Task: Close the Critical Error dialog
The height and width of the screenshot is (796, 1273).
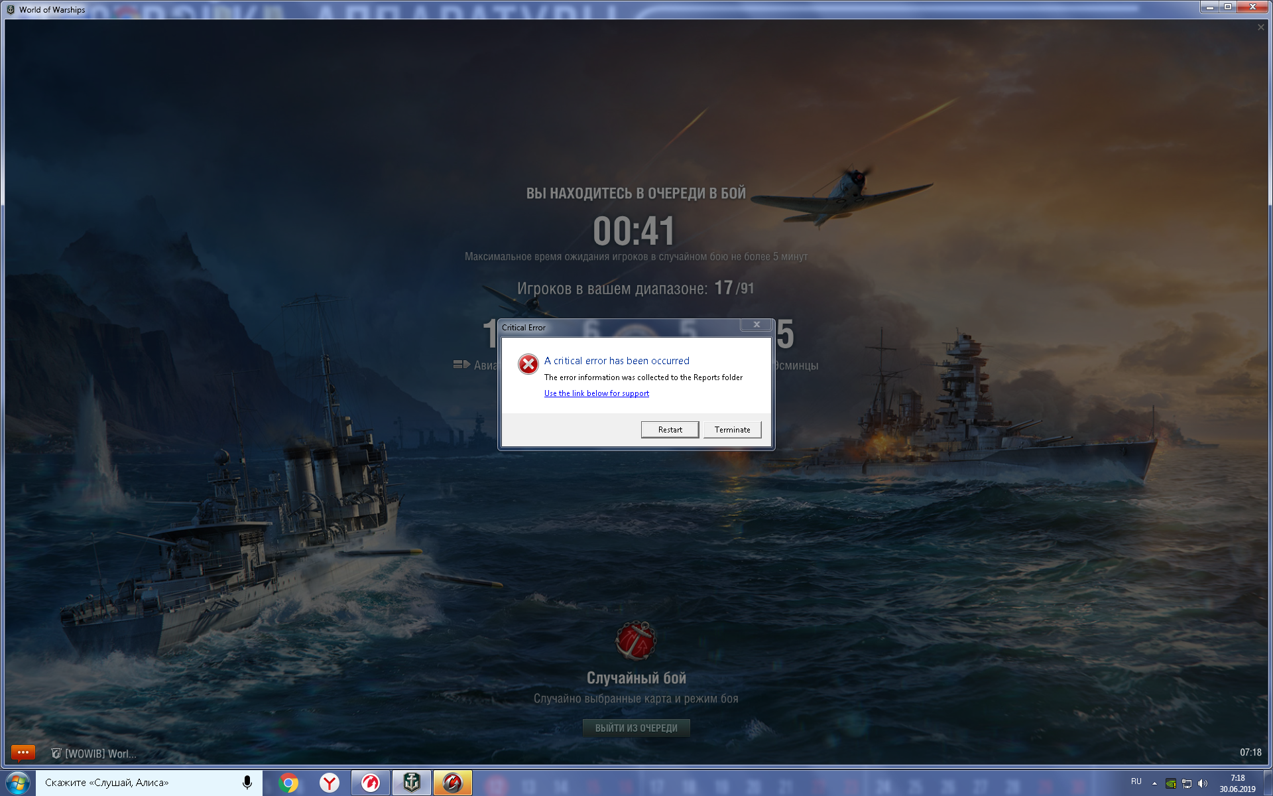Action: click(x=756, y=325)
